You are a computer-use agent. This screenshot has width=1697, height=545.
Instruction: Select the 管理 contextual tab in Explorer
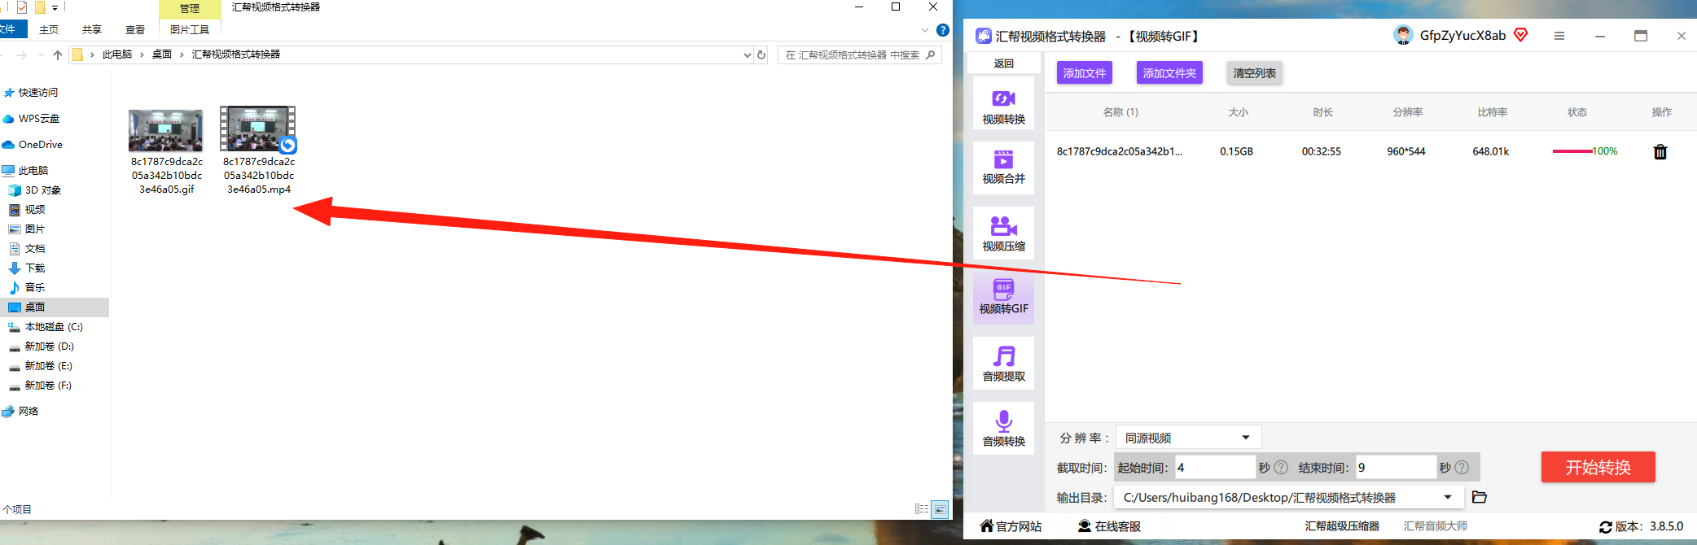[190, 8]
